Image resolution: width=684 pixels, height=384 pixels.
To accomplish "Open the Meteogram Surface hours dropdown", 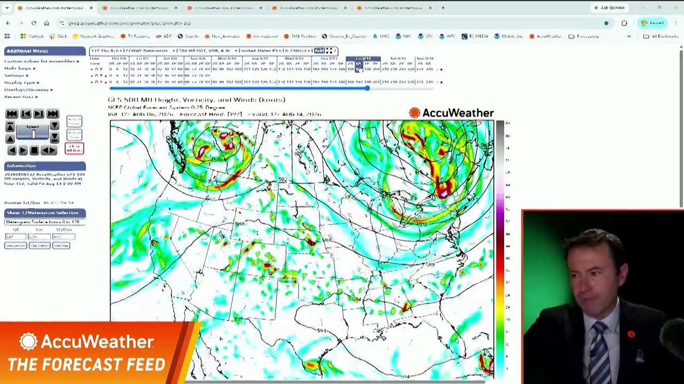I will 45,222.
